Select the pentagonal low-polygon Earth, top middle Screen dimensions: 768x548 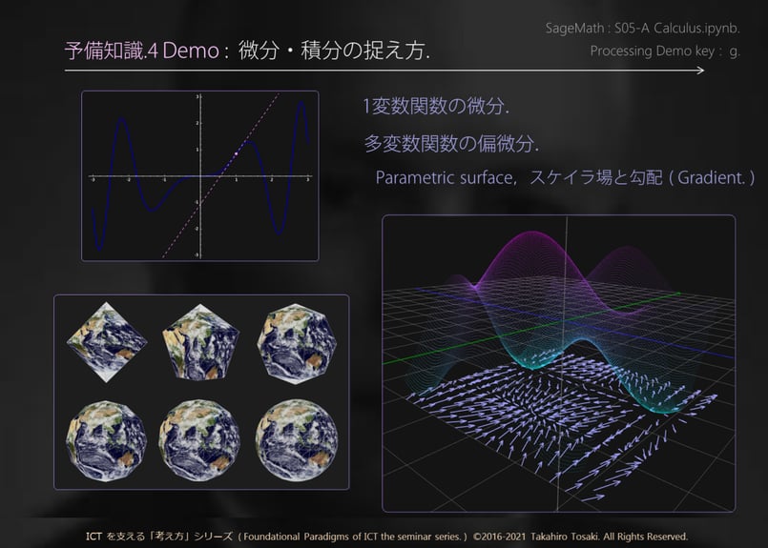[x=200, y=341]
